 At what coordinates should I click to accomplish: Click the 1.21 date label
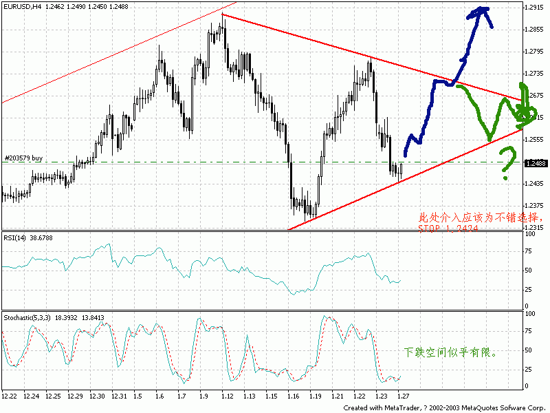tap(337, 396)
